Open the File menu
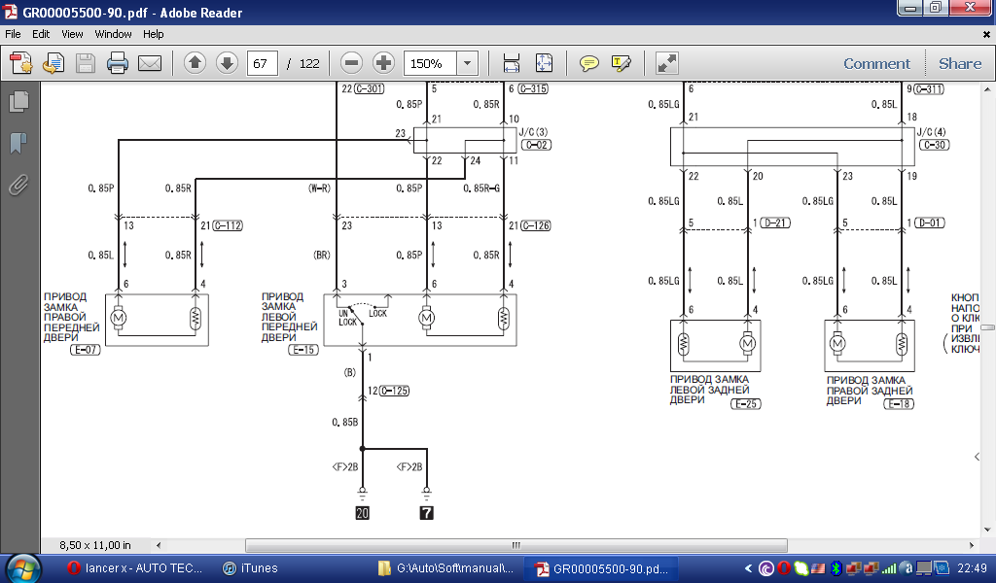 (13, 34)
